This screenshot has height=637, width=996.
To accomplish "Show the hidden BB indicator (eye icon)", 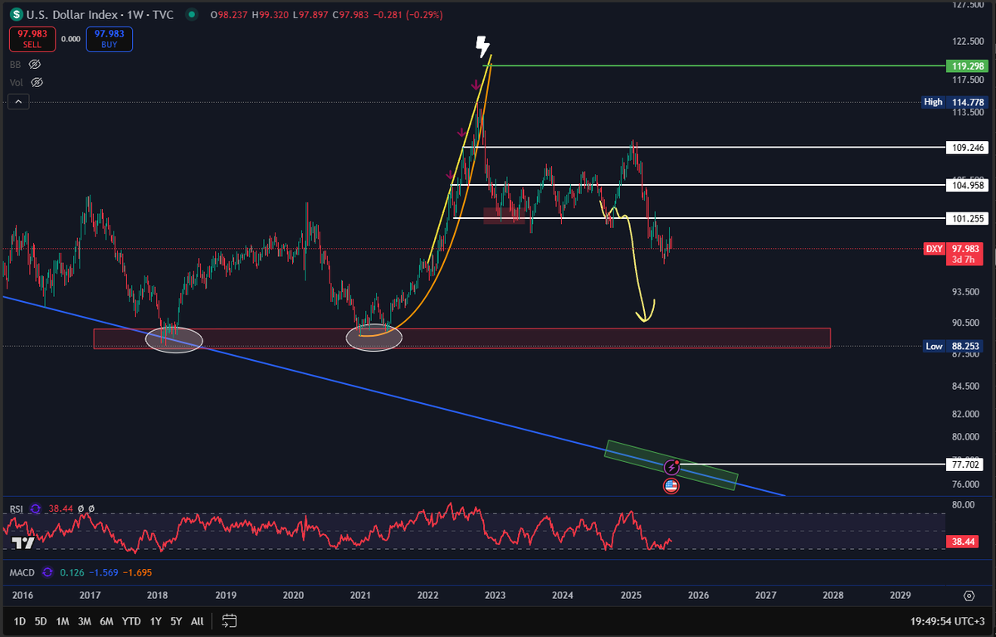I will tap(35, 64).
